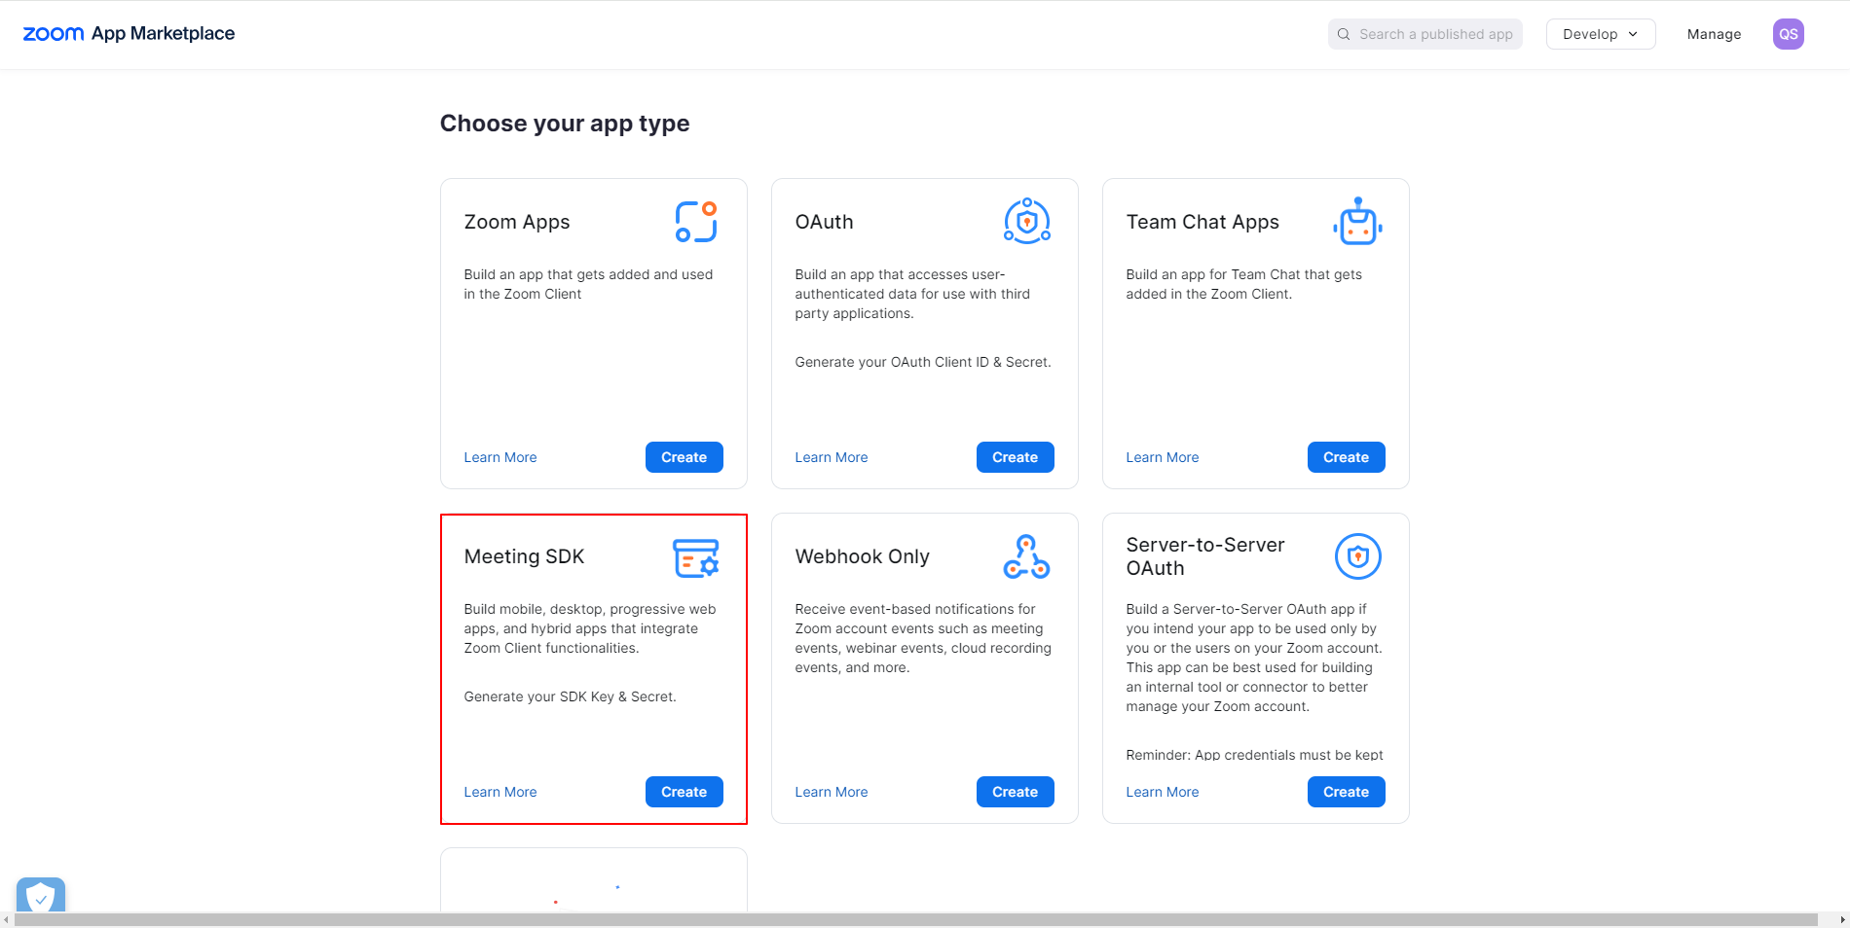
Task: Click the blue shield badge icon
Action: 41,896
